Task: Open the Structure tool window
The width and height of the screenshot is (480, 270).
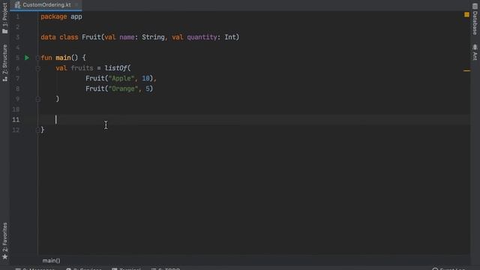Action: pyautogui.click(x=5, y=63)
